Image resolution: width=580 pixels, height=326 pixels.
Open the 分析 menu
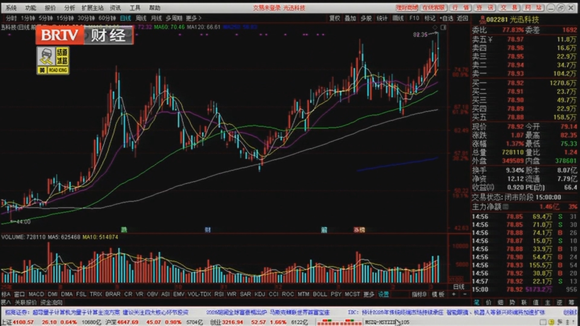click(x=69, y=8)
